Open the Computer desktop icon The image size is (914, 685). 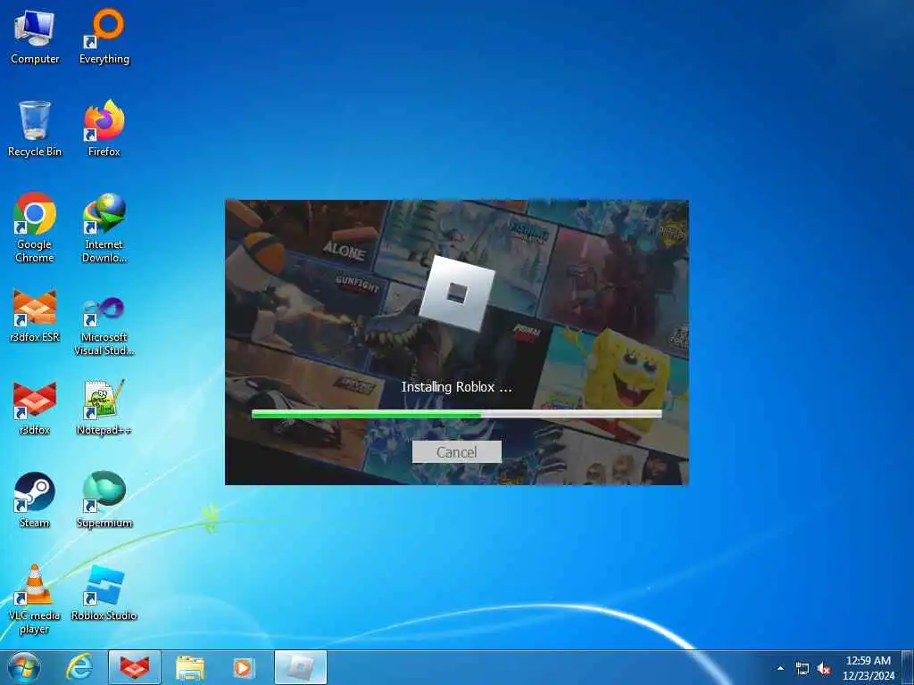tap(35, 37)
